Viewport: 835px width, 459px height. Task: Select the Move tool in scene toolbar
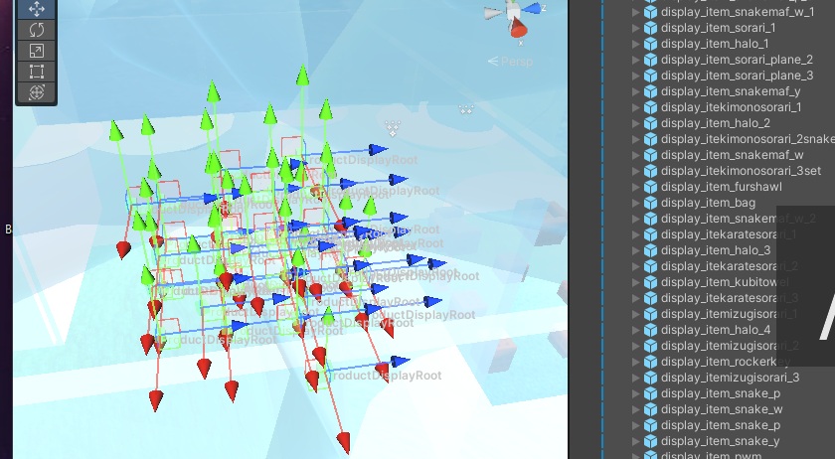pyautogui.click(x=36, y=9)
